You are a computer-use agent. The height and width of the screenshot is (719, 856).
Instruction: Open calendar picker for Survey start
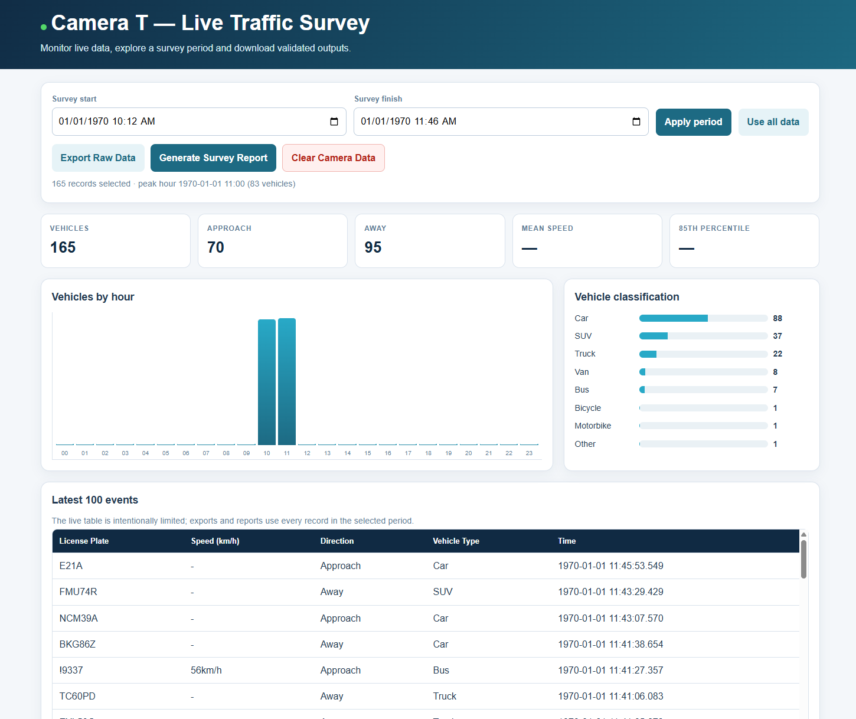[x=334, y=122]
